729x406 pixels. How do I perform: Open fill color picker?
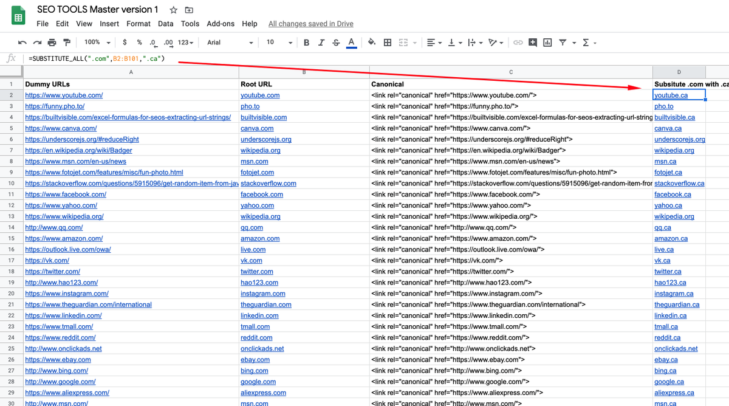pyautogui.click(x=372, y=43)
